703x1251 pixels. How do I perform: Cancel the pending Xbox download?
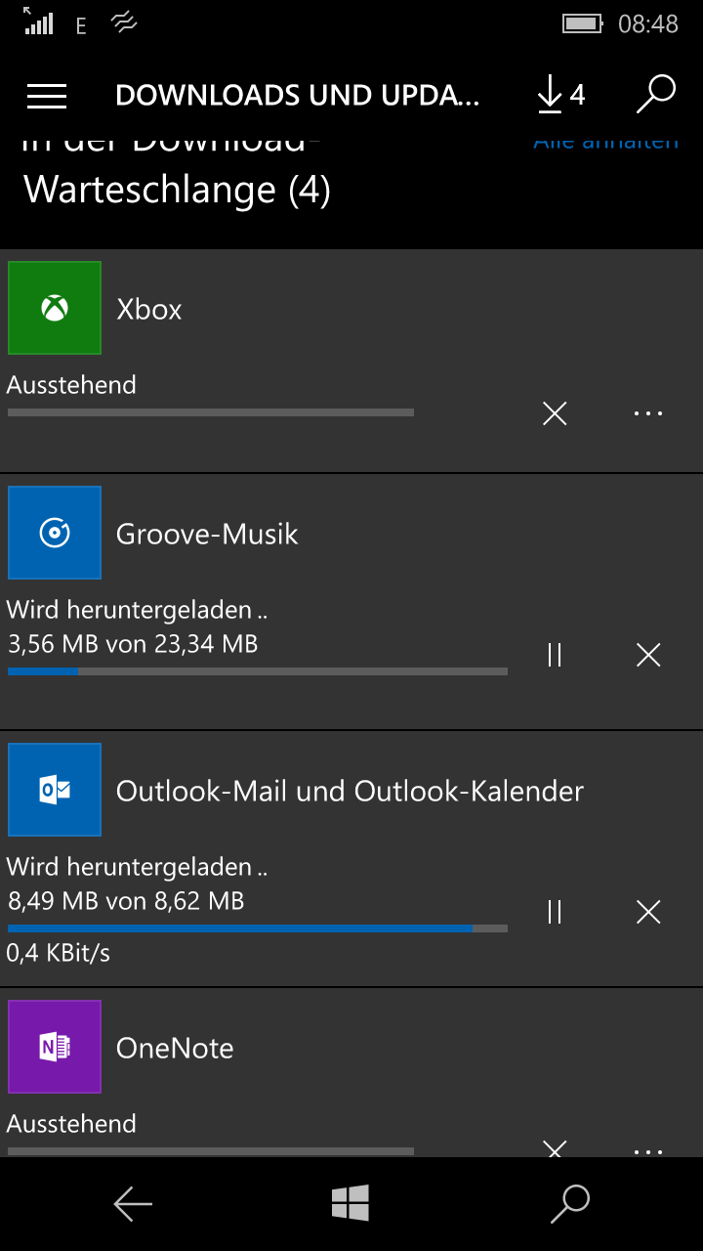point(555,413)
